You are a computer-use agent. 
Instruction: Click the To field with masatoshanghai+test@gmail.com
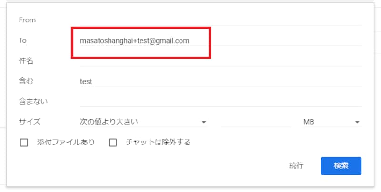[221, 40]
